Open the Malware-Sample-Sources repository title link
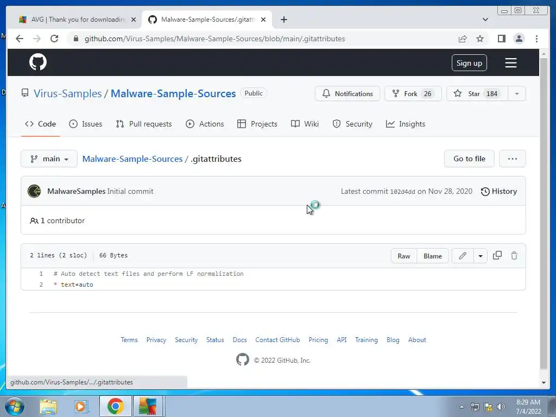 [173, 93]
